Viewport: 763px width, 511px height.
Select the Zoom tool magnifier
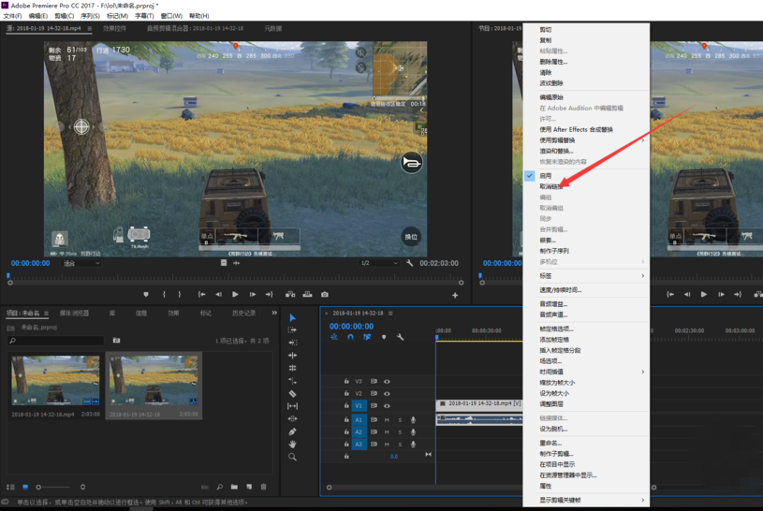[x=292, y=457]
